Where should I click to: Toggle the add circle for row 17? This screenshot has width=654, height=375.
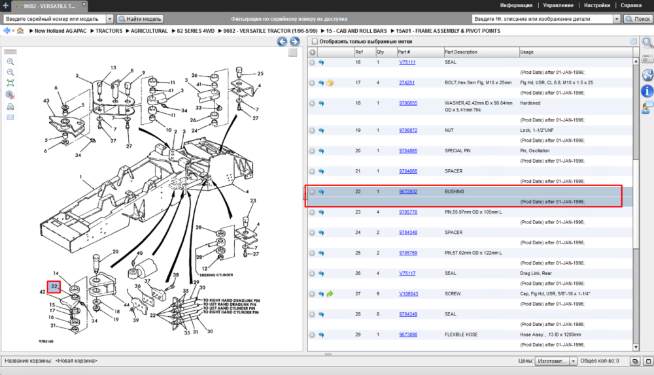point(312,83)
